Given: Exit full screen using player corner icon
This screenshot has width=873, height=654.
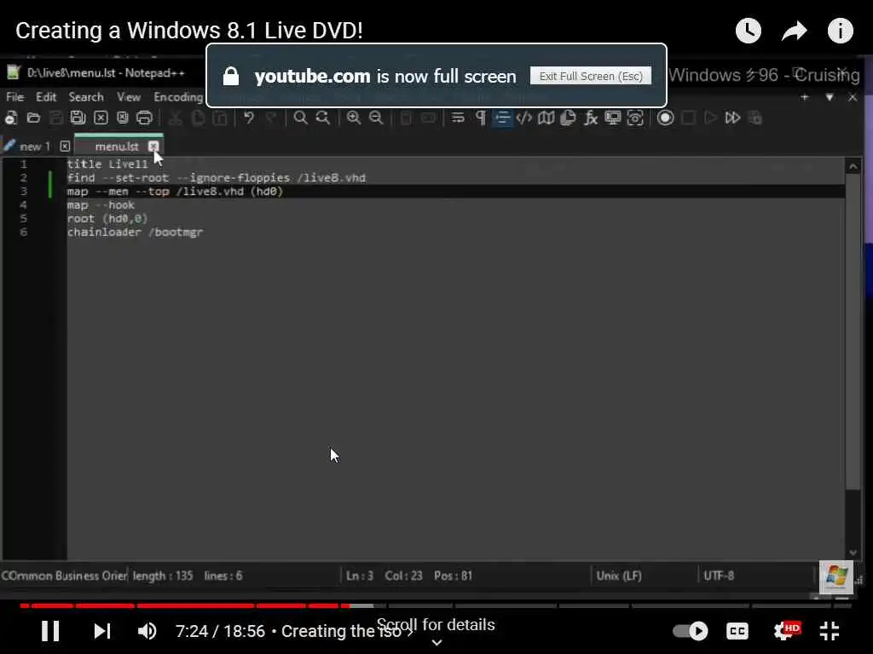Looking at the screenshot, I should [830, 631].
